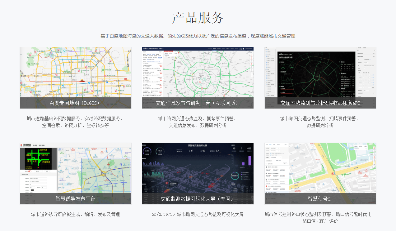Click the 百度专网地图（DuGIS）caption

[x=76, y=103]
